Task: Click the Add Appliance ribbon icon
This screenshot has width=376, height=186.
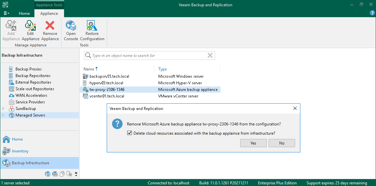Action: [11, 25]
